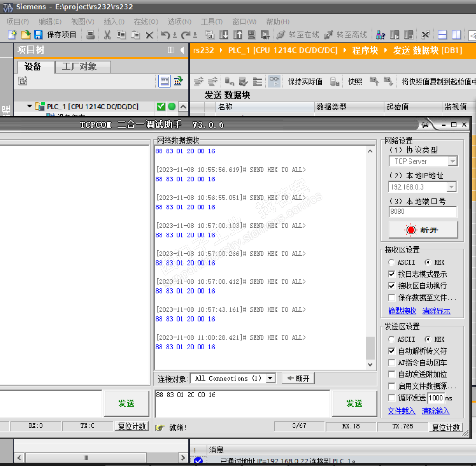
Task: Enable 自动发送附加位 checkbox
Action: tap(392, 374)
